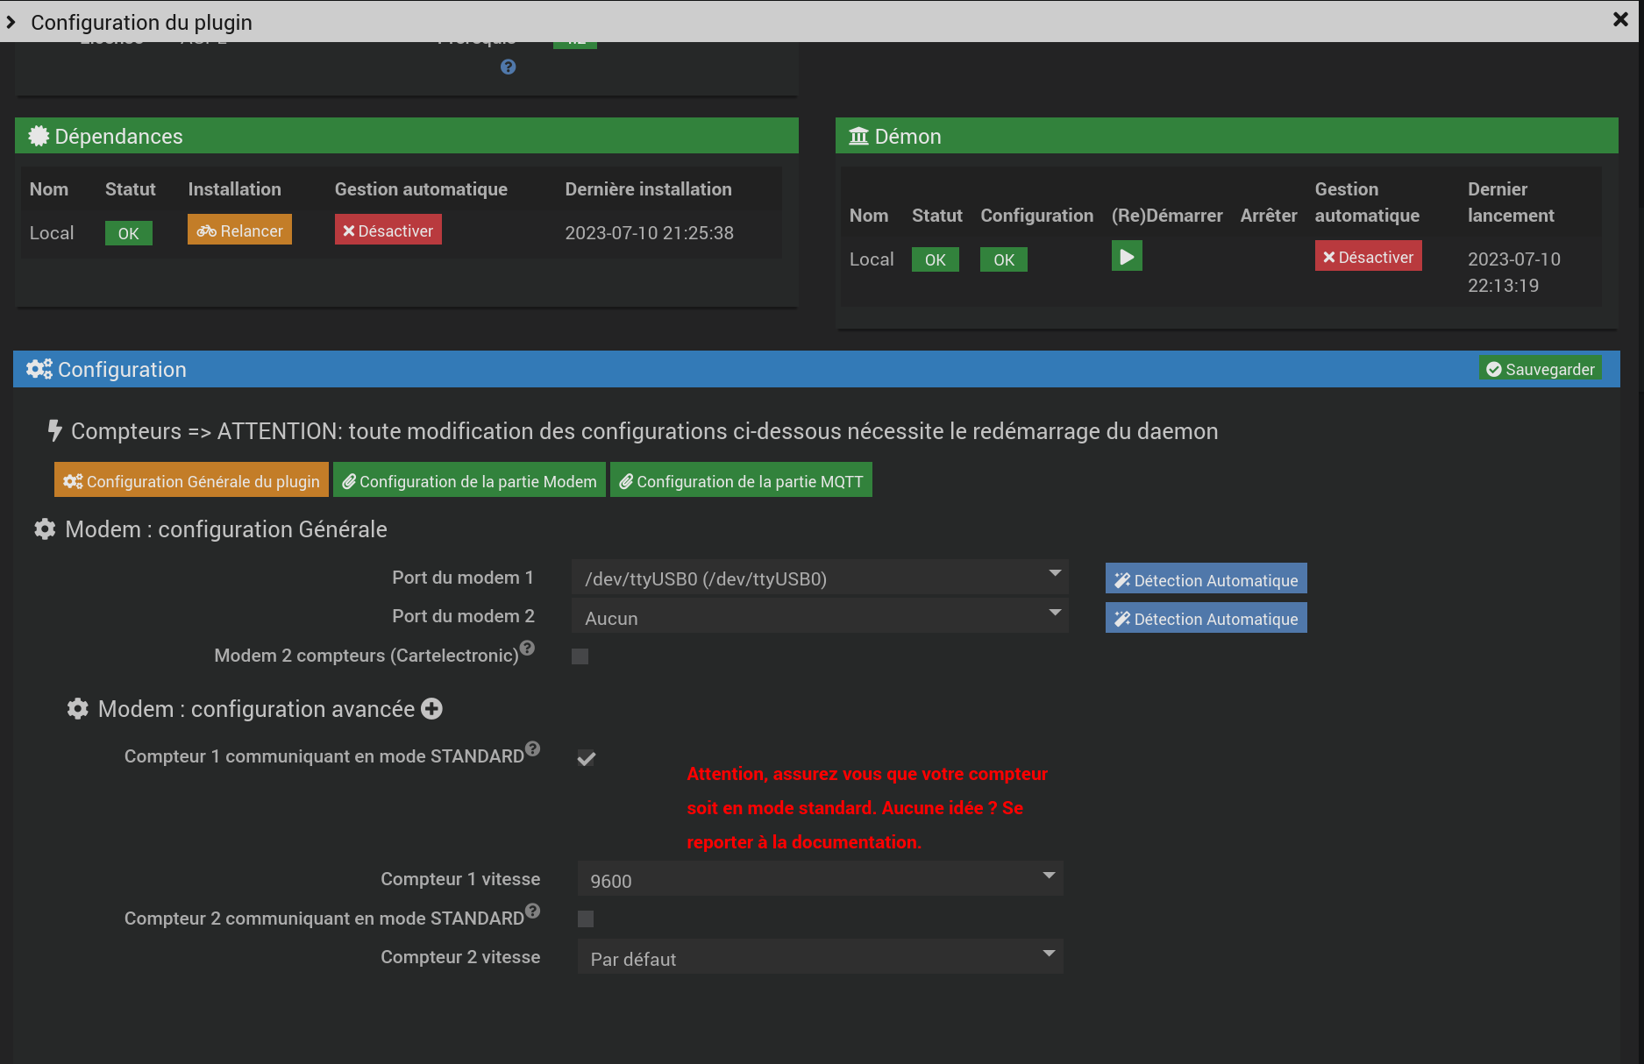This screenshot has height=1064, width=1644.
Task: Click the green play button to restart daemon
Action: [1126, 257]
